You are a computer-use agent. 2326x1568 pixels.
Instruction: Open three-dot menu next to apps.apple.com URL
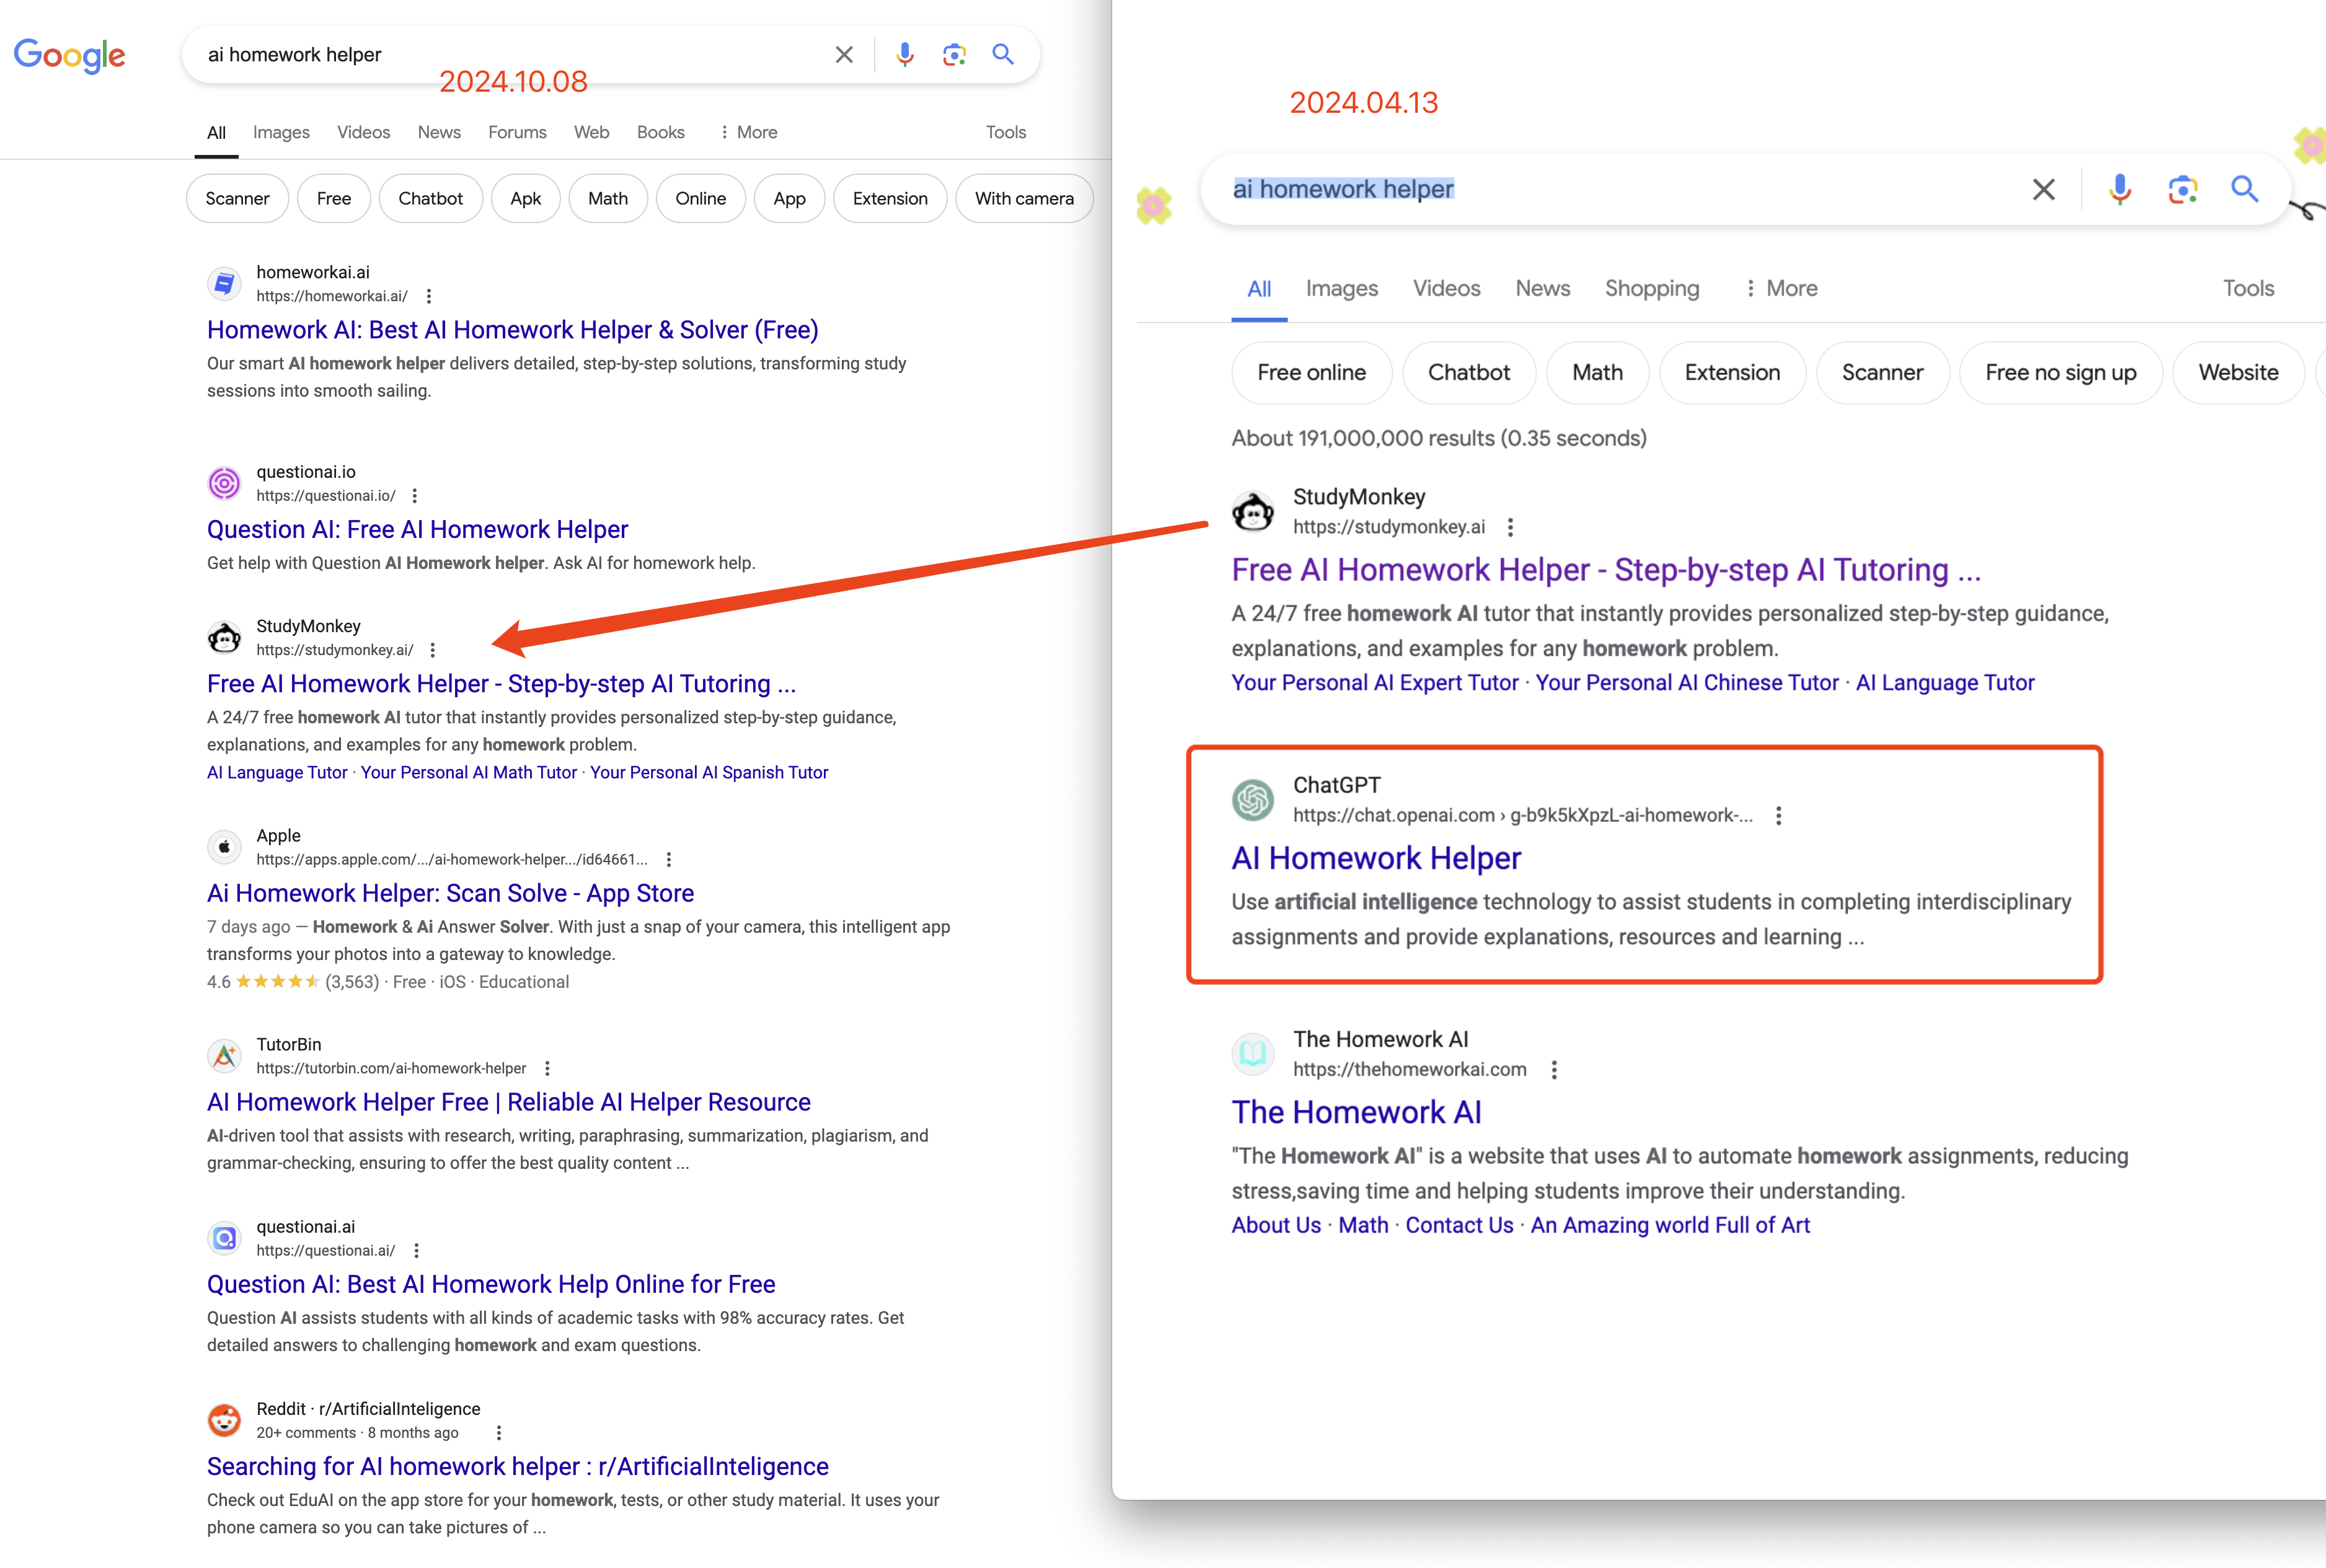669,859
